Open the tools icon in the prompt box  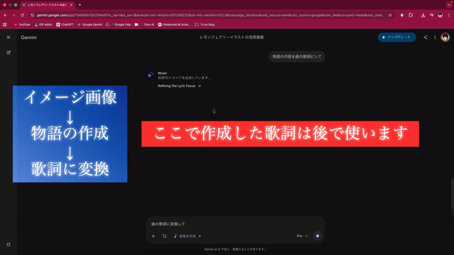click(x=164, y=236)
